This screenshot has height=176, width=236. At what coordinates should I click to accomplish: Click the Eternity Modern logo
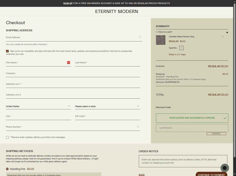[117, 11]
